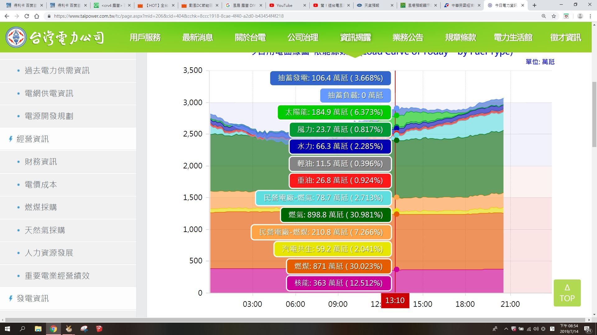The width and height of the screenshot is (597, 335).
Task: Open 過去電力供需資訊 sidebar link
Action: [57, 71]
